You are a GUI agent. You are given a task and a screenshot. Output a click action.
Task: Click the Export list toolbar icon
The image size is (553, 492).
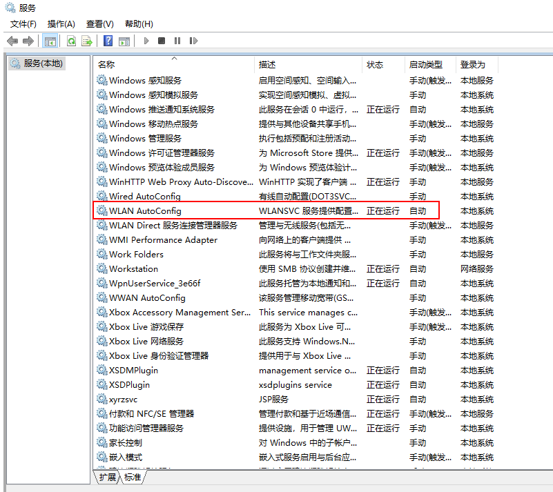[87, 41]
